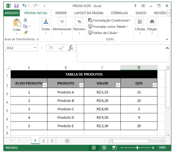Open the LAYOUT DA PÁGINA tab
Screen dimensions: 174x152
point(89,13)
